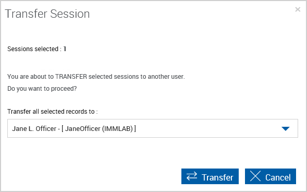Open the recipient user combo box
The height and width of the screenshot is (192, 307).
153,128
